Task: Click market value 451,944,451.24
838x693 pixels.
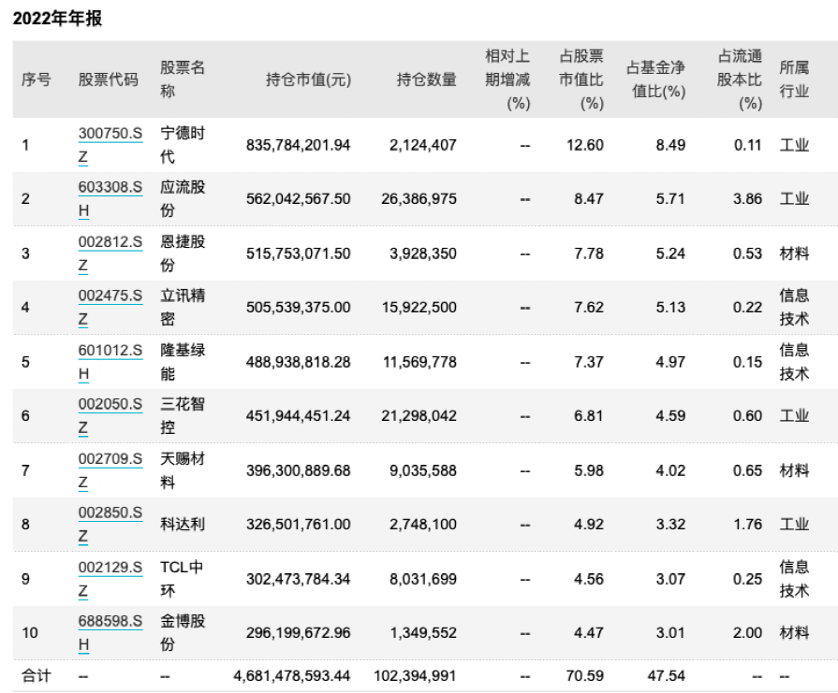Action: (299, 416)
